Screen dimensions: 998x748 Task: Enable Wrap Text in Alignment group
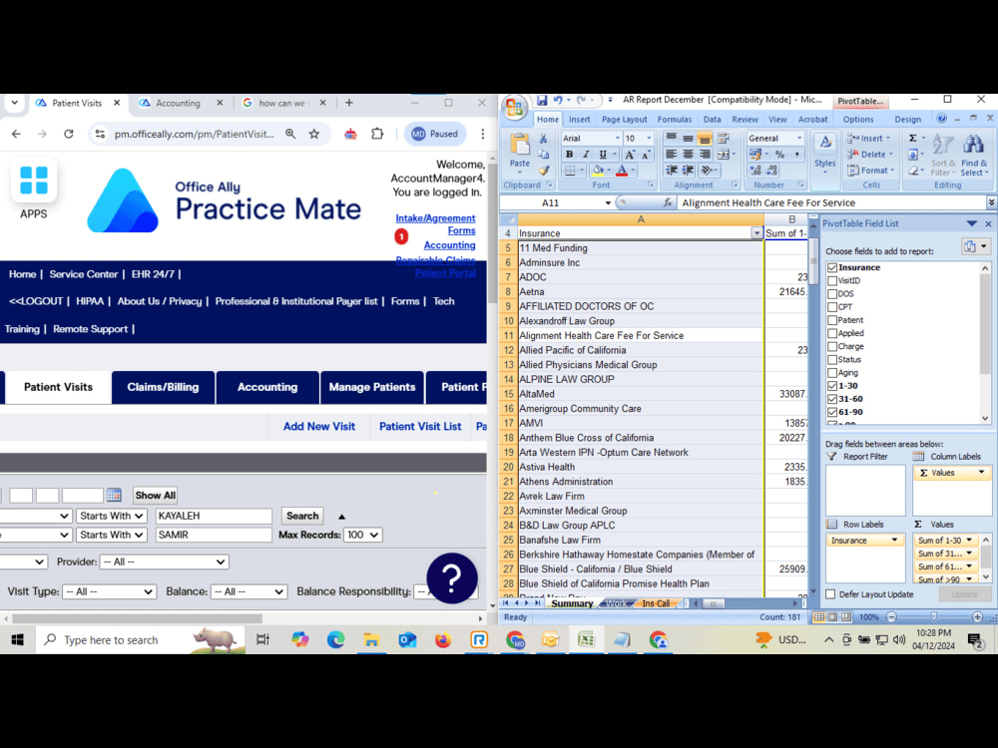click(723, 138)
